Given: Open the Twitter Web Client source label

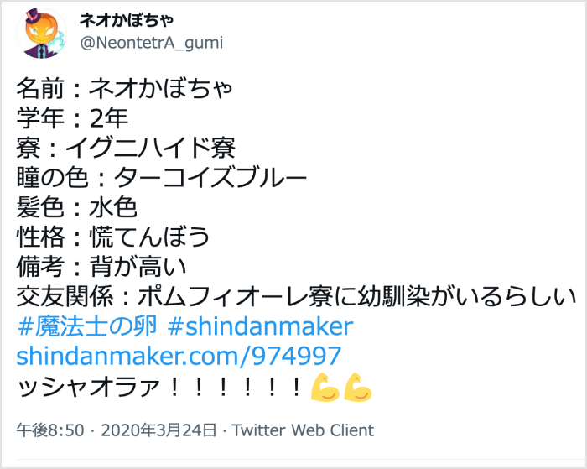Looking at the screenshot, I should 303,430.
